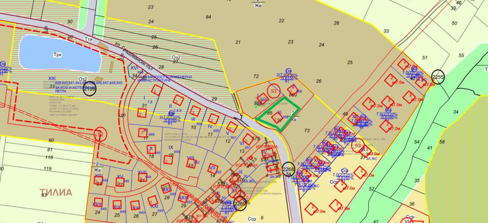Viewport: 488px width, 223px height.
Task: Select the circled marker numbered 2199
Action: click(x=89, y=89)
